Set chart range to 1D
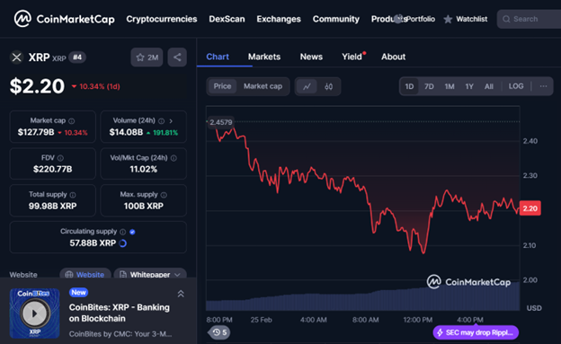The image size is (561, 344). pyautogui.click(x=409, y=86)
